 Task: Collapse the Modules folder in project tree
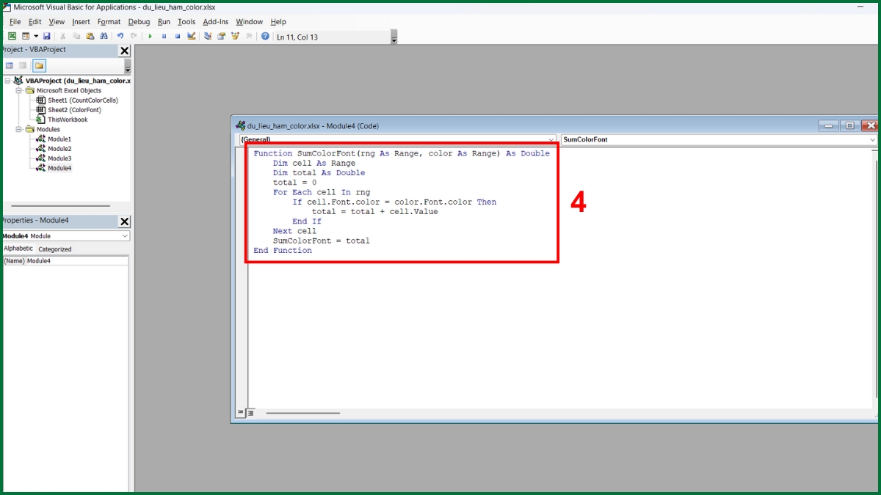point(19,129)
